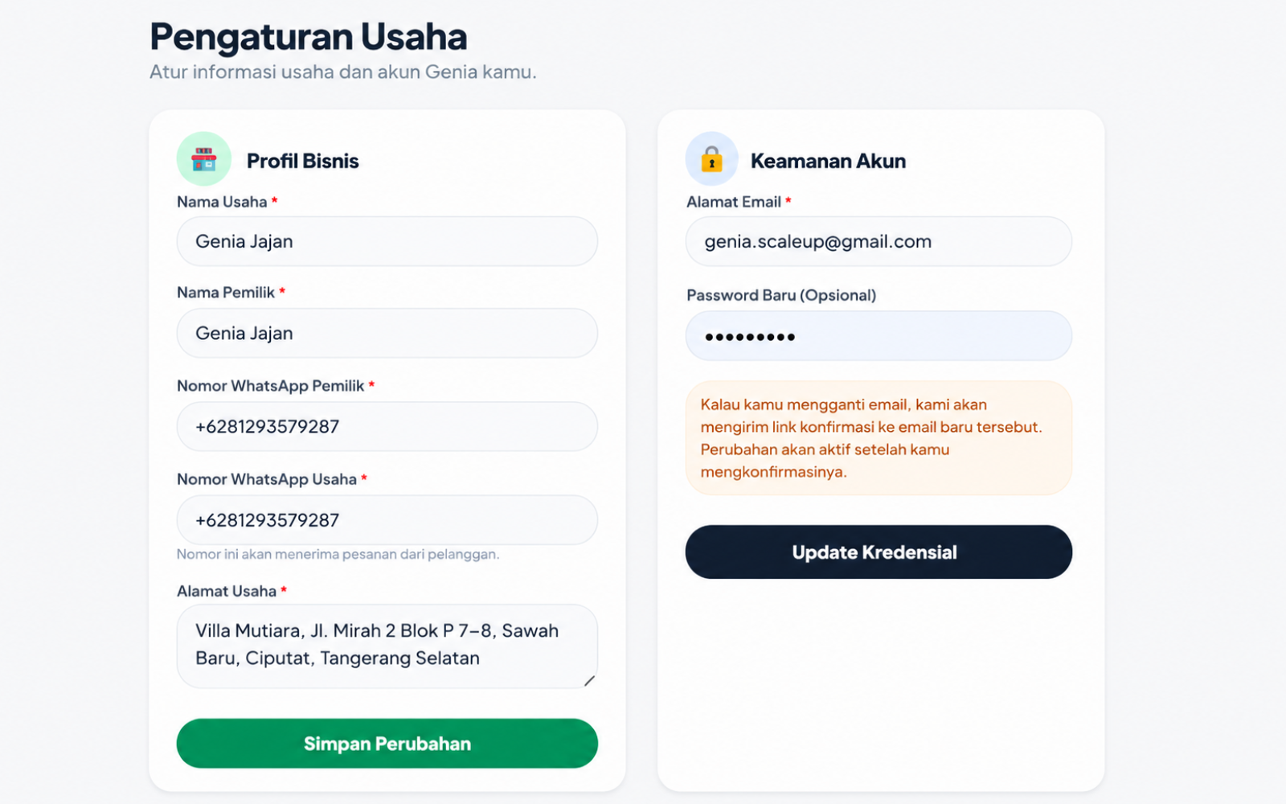Click the page subtitle about akun Genia

[343, 72]
